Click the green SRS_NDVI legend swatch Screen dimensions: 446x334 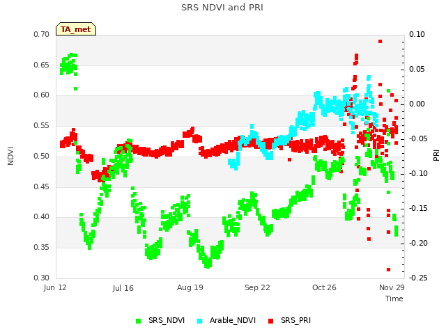pos(139,321)
